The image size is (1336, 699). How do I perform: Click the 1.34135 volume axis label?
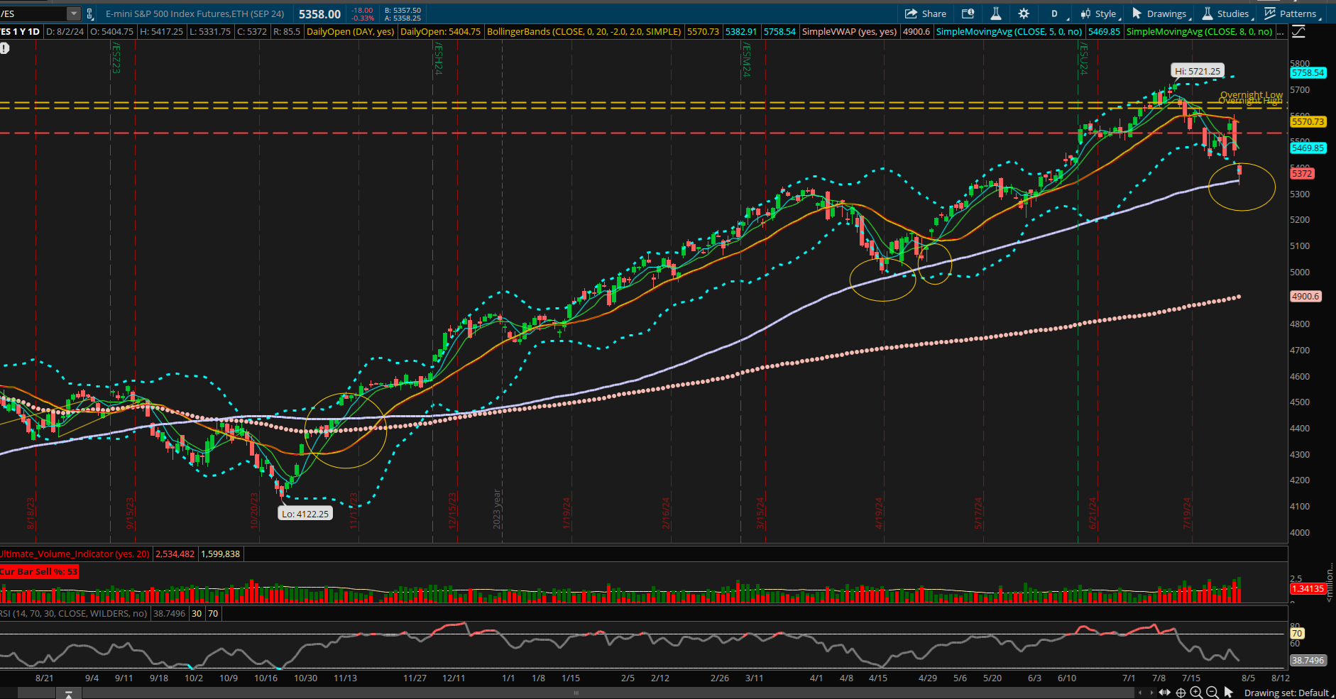point(1308,588)
